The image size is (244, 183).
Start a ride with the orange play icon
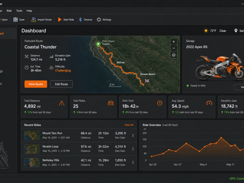click(60, 20)
